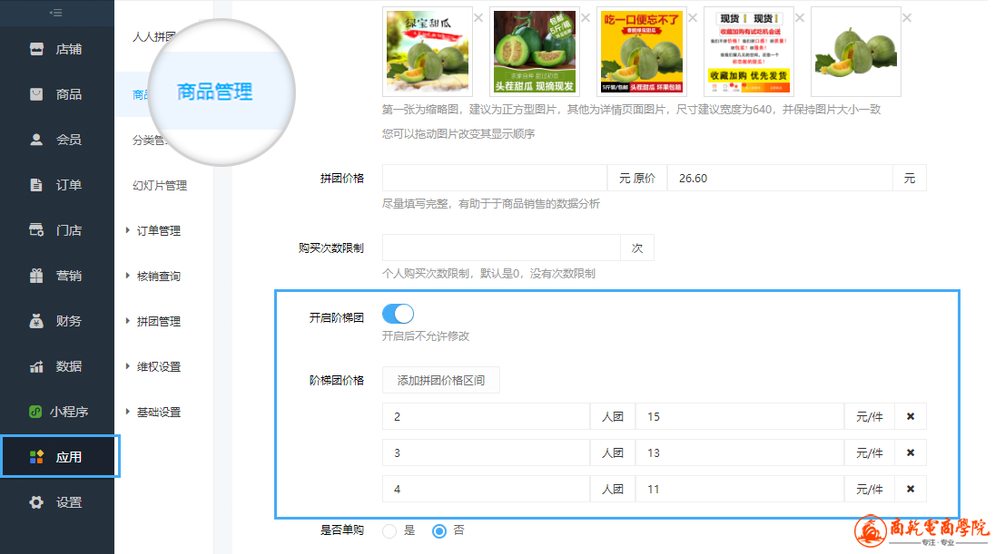Delete the 3 人团 price row
The width and height of the screenshot is (995, 554).
coord(911,452)
